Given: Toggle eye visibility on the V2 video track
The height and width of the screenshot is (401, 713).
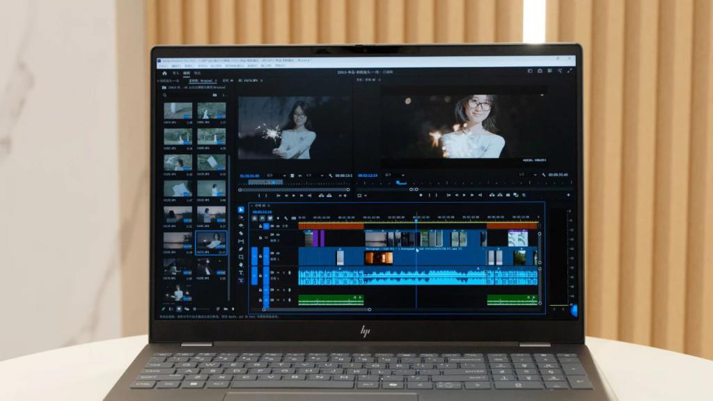Looking at the screenshot, I should pyautogui.click(x=278, y=235).
